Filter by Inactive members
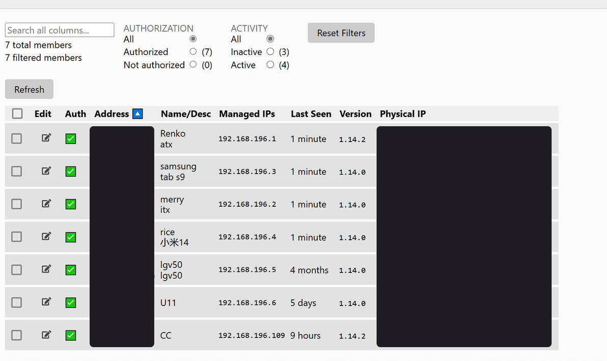This screenshot has width=607, height=361. coord(270,51)
